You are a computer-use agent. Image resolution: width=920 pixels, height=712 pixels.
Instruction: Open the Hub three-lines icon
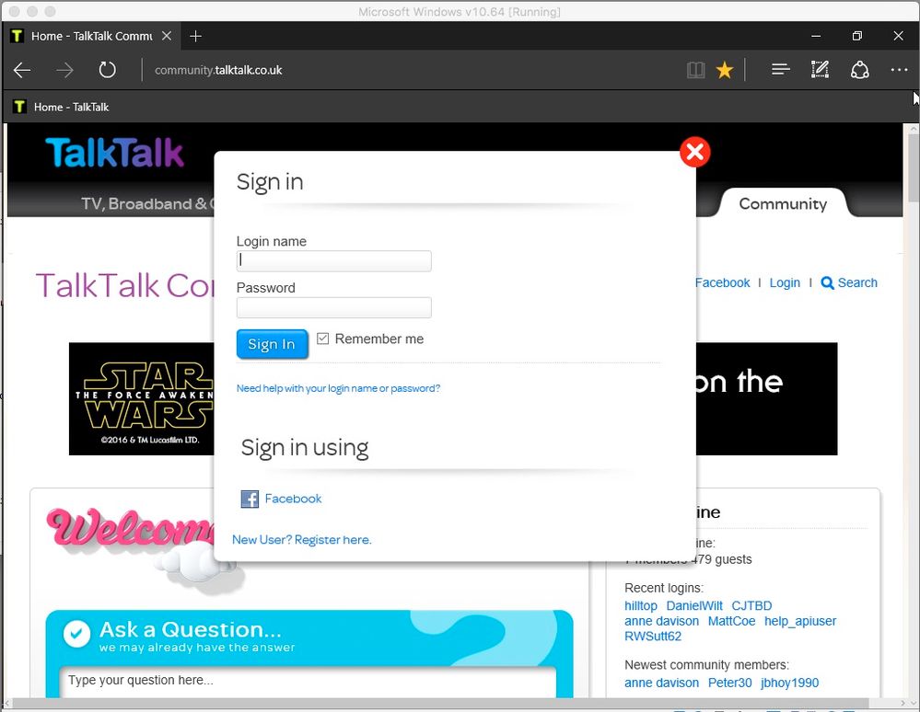click(780, 70)
